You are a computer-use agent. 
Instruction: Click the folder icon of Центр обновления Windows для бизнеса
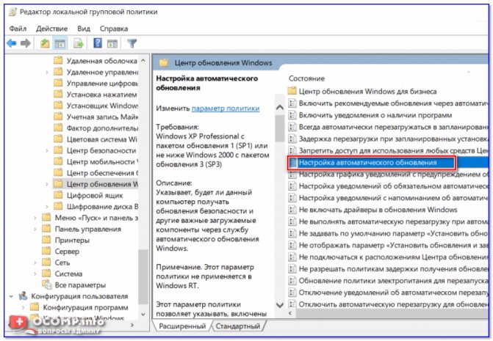292,91
